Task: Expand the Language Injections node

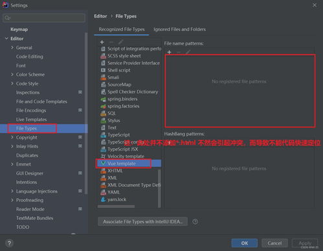Action: (x=12, y=191)
